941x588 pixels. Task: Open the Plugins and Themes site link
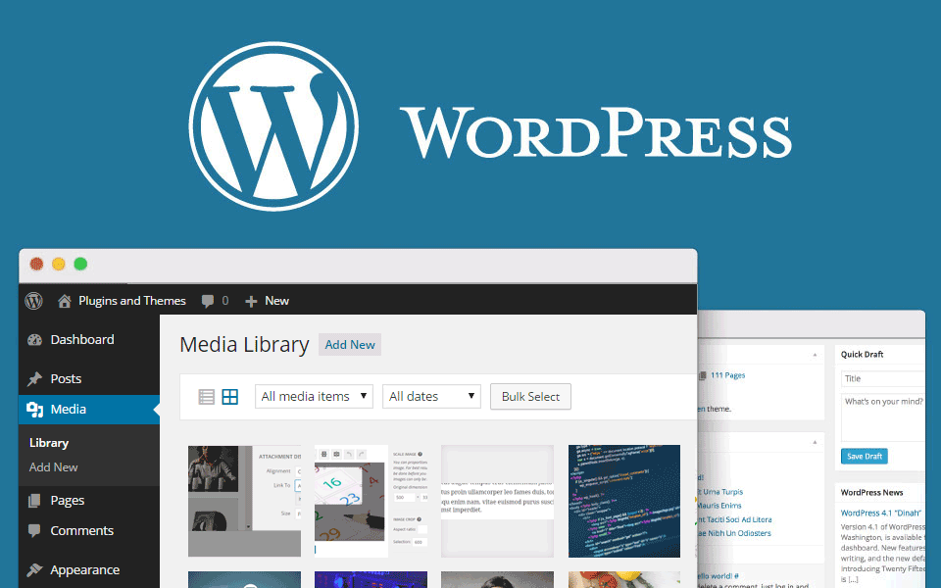(x=132, y=301)
